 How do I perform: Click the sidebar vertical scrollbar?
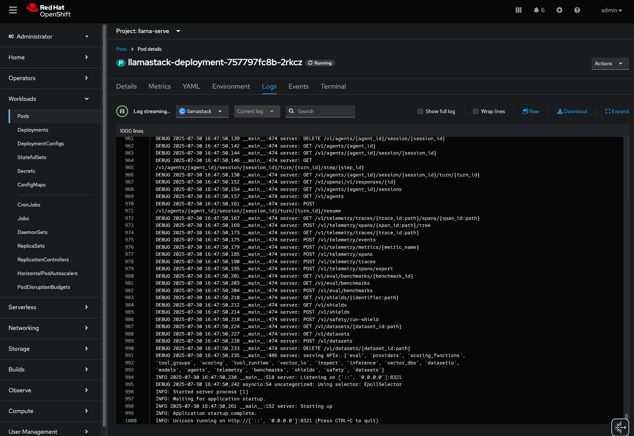click(104, 225)
